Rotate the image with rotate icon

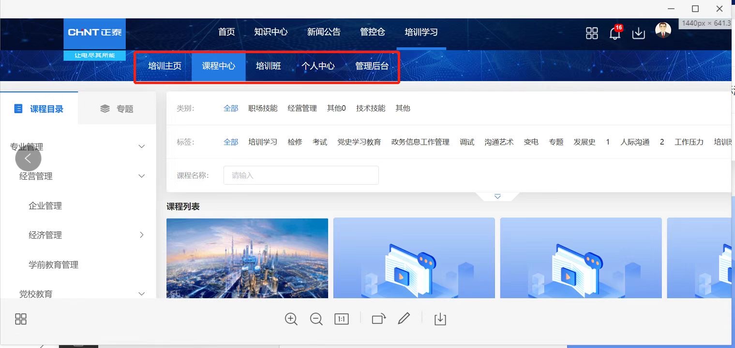(x=378, y=319)
